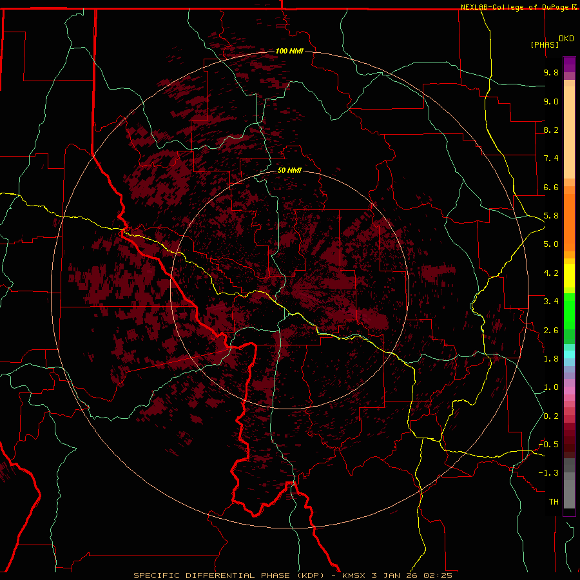Image resolution: width=580 pixels, height=580 pixels.
Task: Click the cyan segment of the color bar
Action: pyautogui.click(x=569, y=354)
